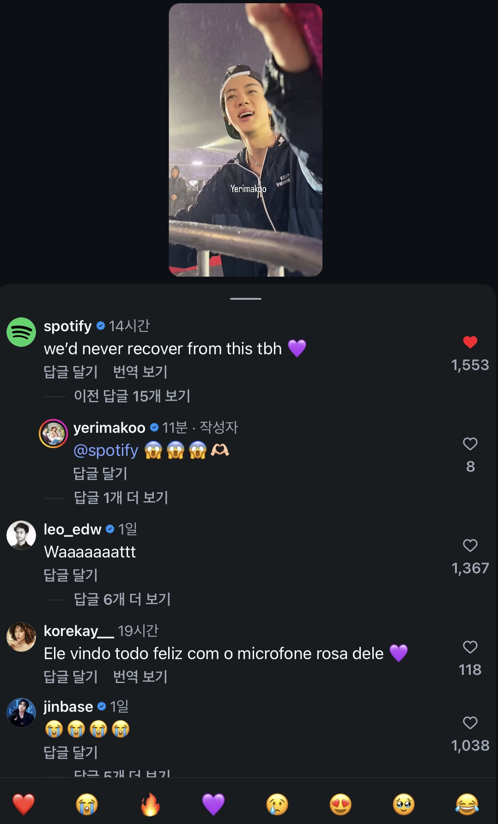The image size is (498, 824).
Task: Open yerimakoo's story ring avatar
Action: pos(54,433)
